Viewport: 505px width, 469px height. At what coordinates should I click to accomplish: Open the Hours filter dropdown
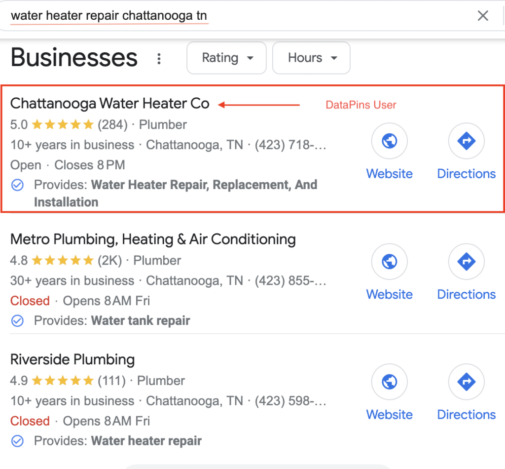(311, 58)
